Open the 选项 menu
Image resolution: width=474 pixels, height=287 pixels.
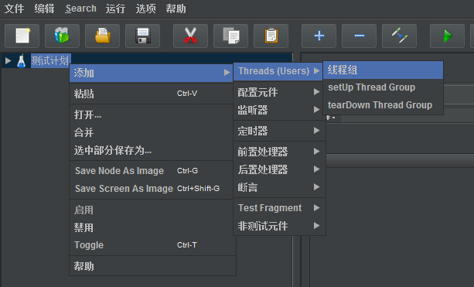145,9
